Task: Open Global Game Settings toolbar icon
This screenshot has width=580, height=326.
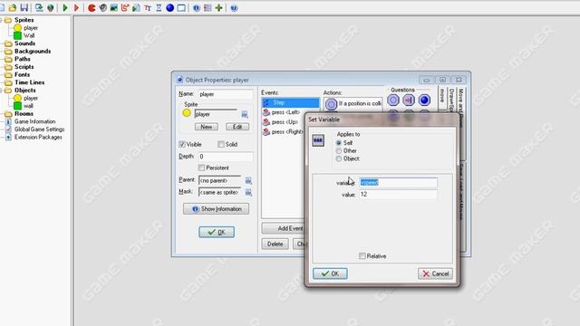Action: coord(208,8)
